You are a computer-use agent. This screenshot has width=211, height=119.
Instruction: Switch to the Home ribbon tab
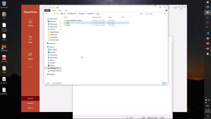tap(53, 10)
